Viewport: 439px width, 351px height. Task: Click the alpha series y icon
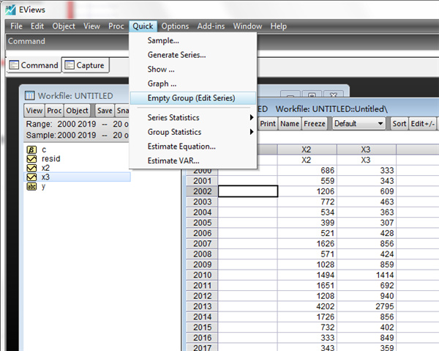coord(31,186)
